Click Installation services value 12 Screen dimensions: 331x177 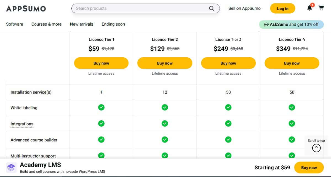pos(165,92)
